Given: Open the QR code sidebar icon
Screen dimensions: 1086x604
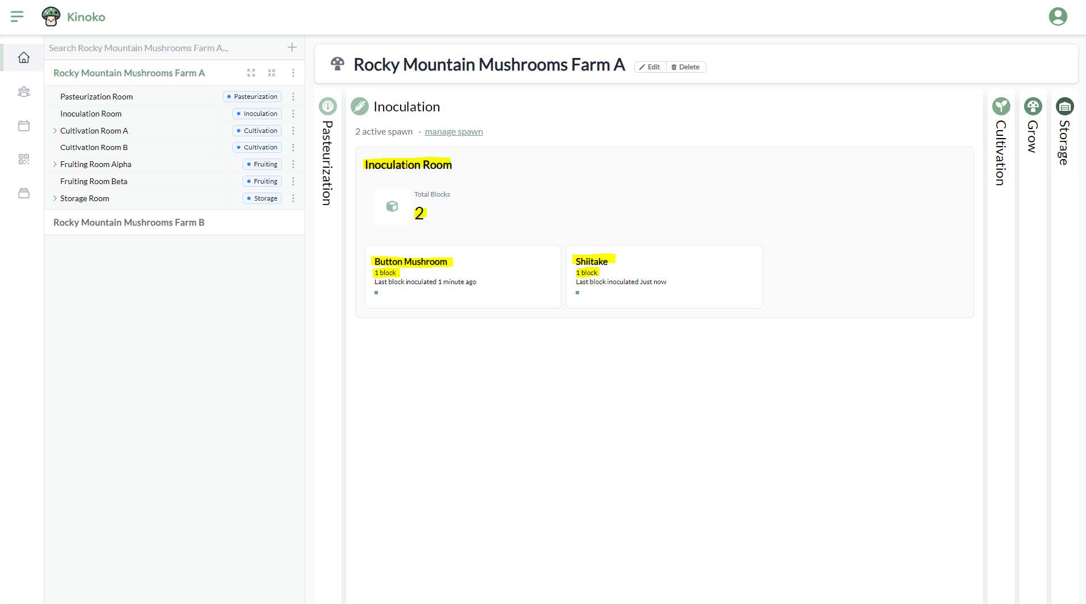Looking at the screenshot, I should [x=24, y=159].
